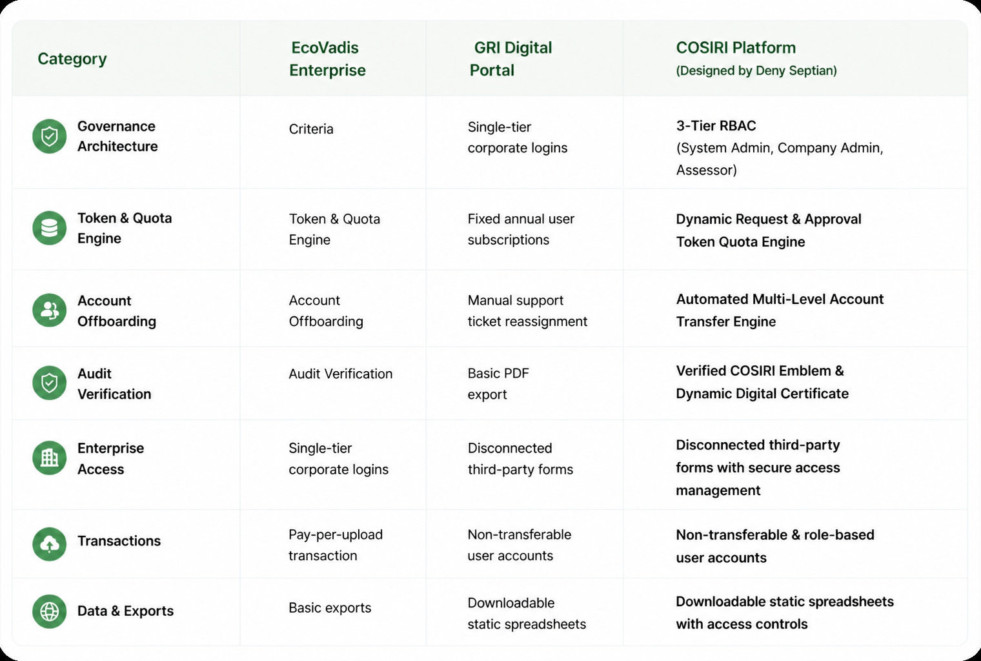981x661 pixels.
Task: Click Verified COSIRI Emblem certificate cell
Action: point(762,381)
